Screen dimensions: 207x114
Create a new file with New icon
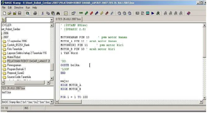(4, 13)
